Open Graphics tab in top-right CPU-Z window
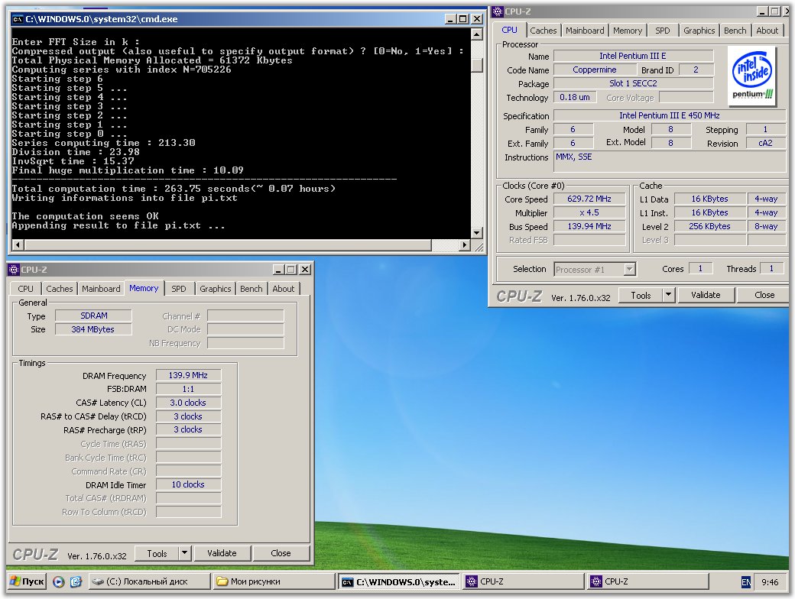This screenshot has width=795, height=599. [x=699, y=31]
